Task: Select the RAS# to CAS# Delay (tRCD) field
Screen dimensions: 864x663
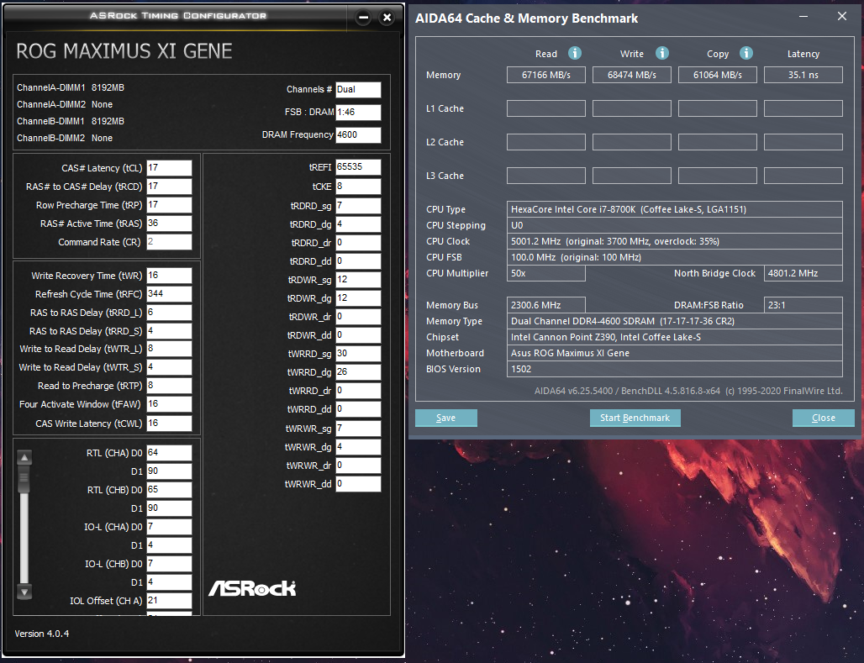Action: 169,187
